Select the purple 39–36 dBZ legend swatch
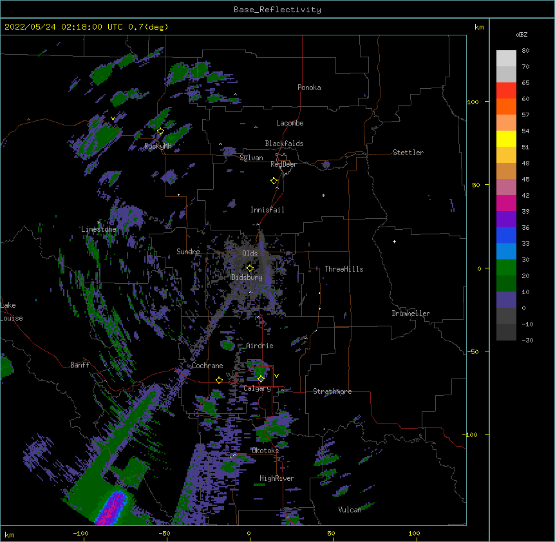Viewport: 555px width, 542px height. click(506, 220)
